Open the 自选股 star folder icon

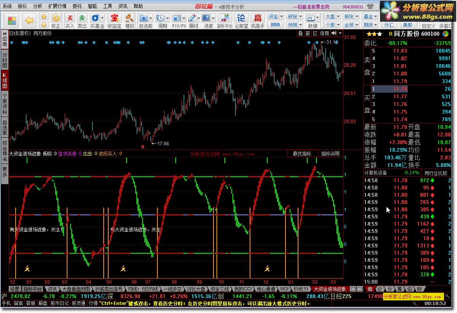point(143,18)
